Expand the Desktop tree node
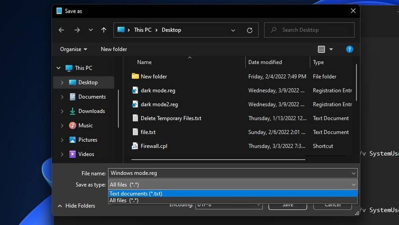 coord(62,82)
